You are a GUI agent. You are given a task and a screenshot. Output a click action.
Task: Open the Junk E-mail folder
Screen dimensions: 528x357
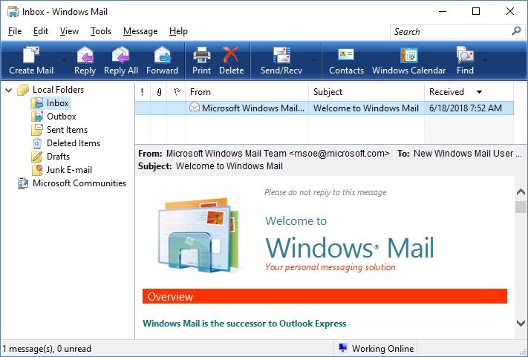click(69, 170)
